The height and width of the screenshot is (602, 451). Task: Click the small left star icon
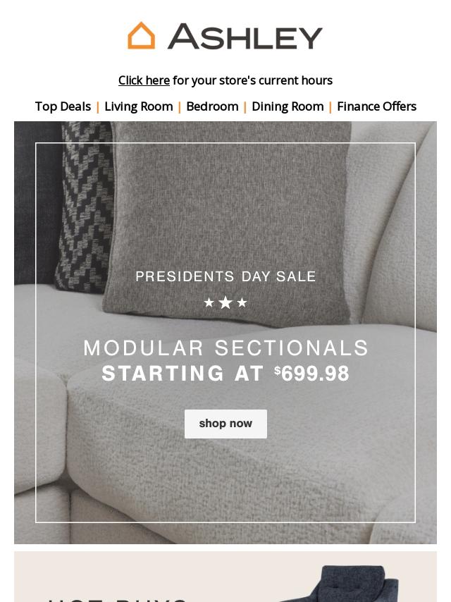[x=209, y=302]
